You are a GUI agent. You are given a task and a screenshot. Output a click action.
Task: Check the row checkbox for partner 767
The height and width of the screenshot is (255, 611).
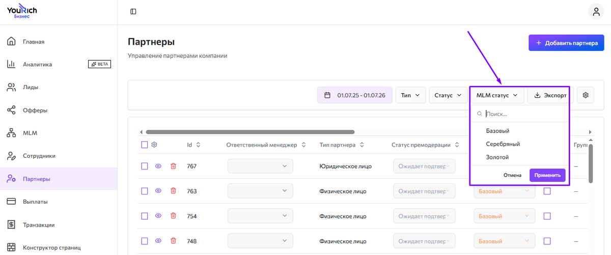(145, 166)
